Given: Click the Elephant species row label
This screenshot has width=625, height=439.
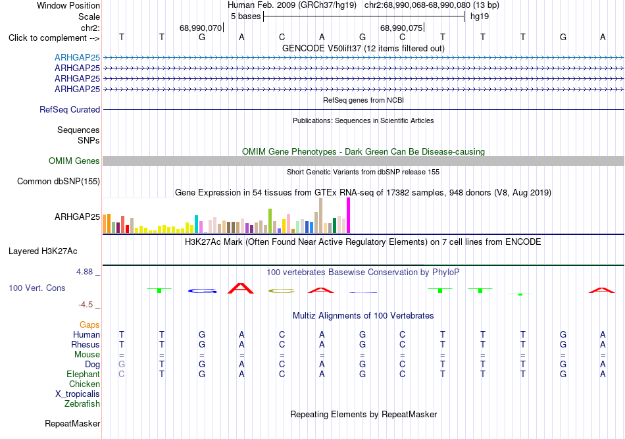Looking at the screenshot, I should 83,374.
